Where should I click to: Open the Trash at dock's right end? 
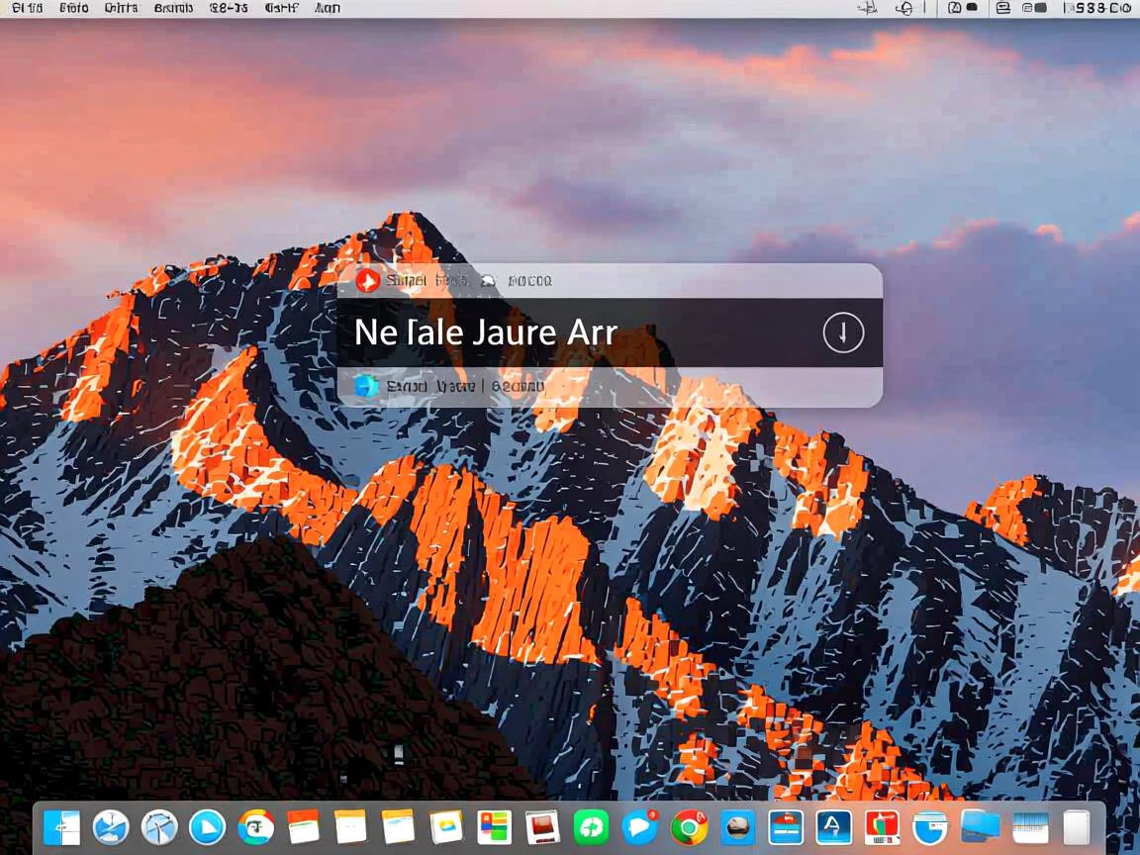click(1077, 827)
